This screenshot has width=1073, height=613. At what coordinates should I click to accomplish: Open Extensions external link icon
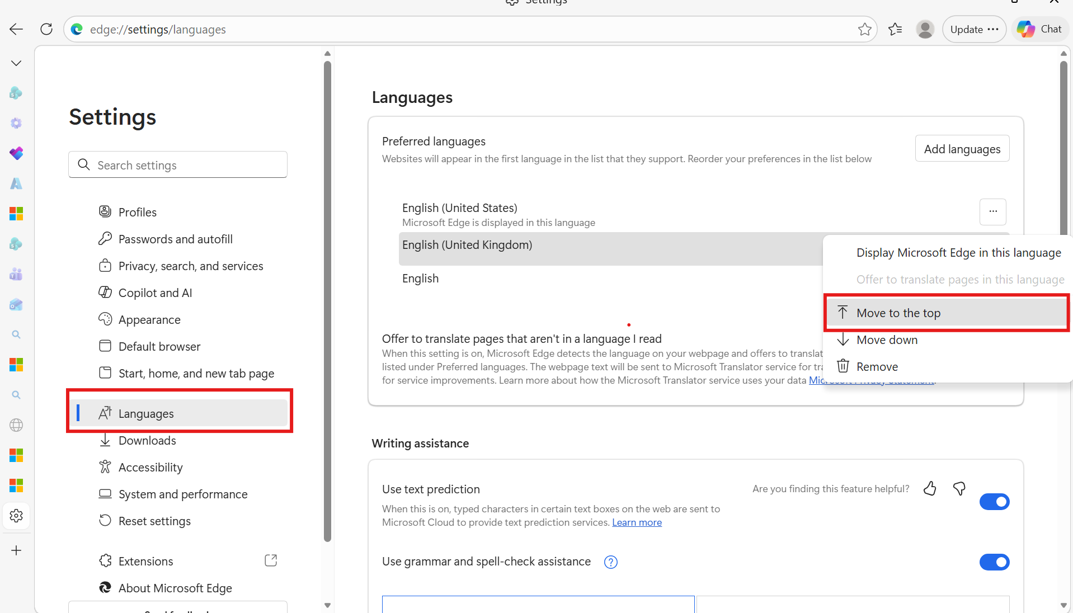pos(271,560)
